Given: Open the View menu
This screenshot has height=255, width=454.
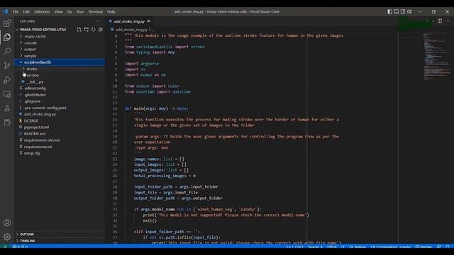Looking at the screenshot, I should 58,11.
